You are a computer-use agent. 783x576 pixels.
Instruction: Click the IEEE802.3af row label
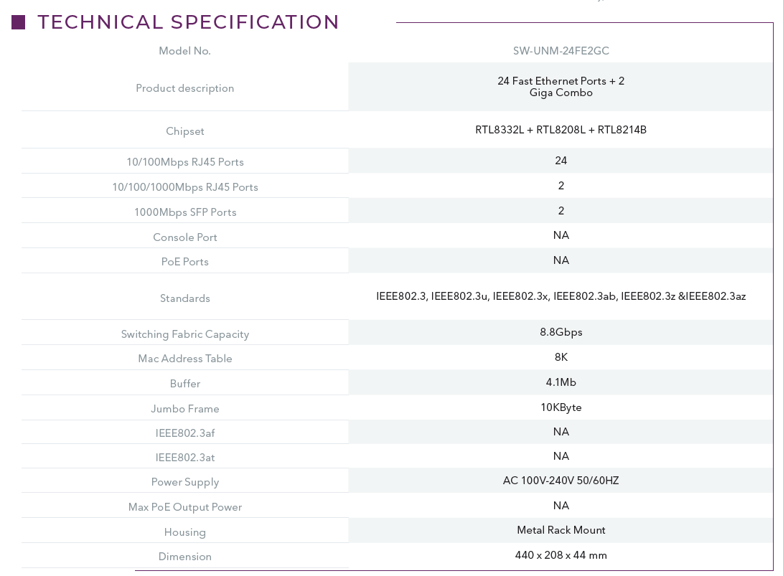point(184,433)
